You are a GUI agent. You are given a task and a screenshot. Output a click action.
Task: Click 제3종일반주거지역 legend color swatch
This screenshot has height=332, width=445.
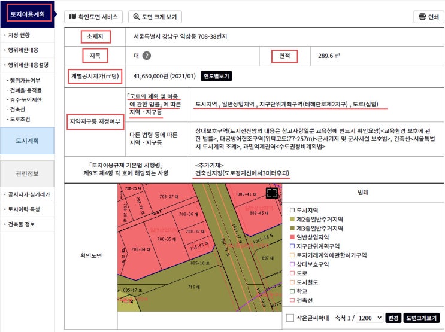(292, 228)
